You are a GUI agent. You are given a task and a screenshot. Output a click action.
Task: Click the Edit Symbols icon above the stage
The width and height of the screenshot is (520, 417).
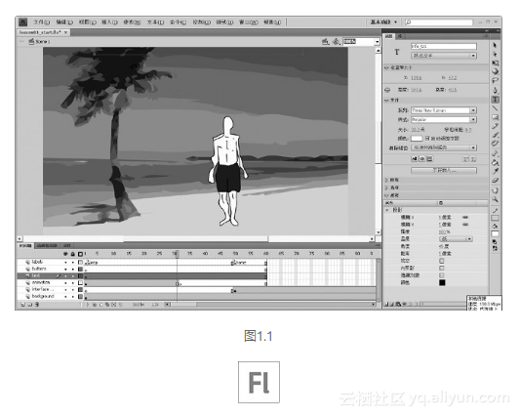point(337,41)
